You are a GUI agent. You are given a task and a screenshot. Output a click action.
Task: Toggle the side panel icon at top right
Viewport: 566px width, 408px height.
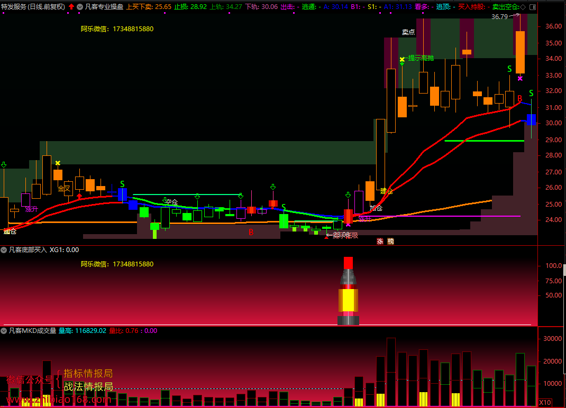(533, 7)
